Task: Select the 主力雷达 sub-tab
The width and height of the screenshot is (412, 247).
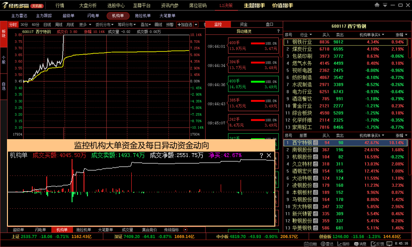Action: (19, 16)
